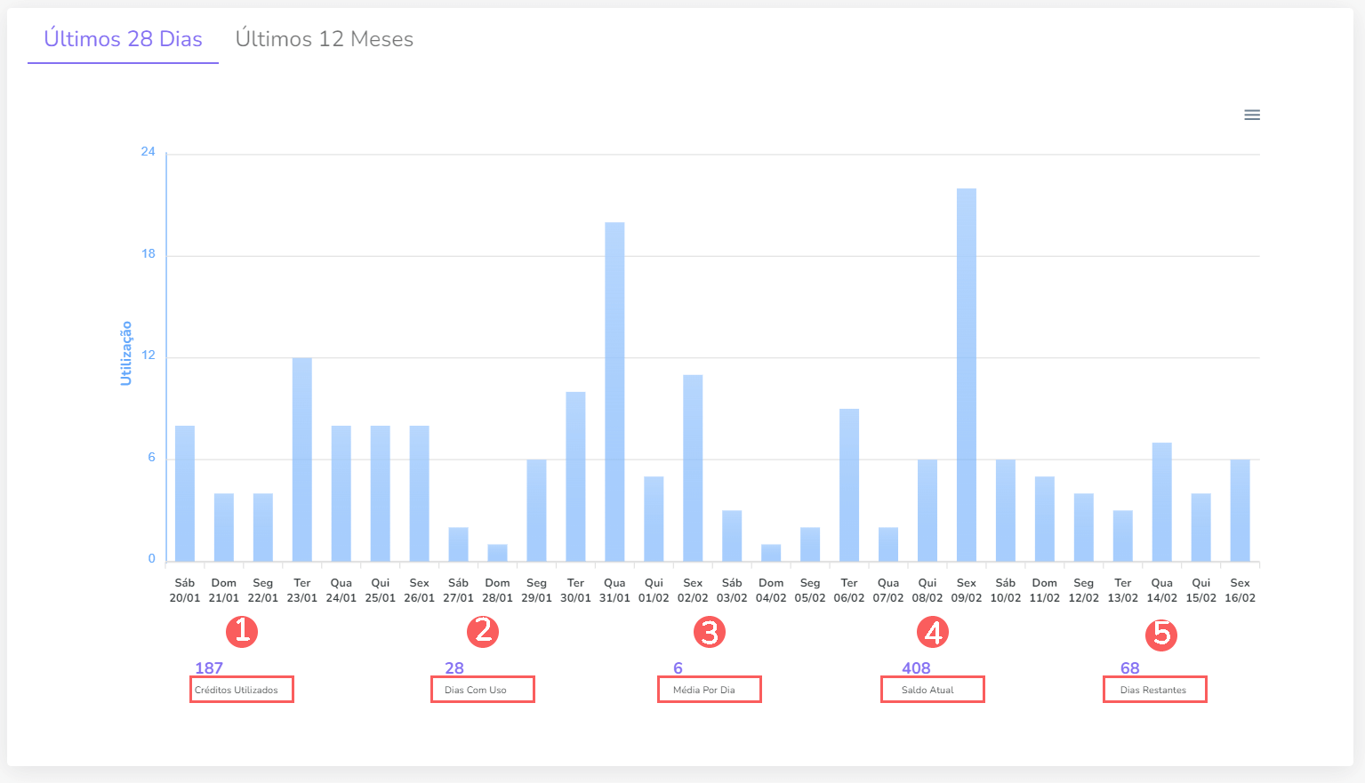Click the y-axis value 24
This screenshot has width=1365, height=783.
(148, 152)
